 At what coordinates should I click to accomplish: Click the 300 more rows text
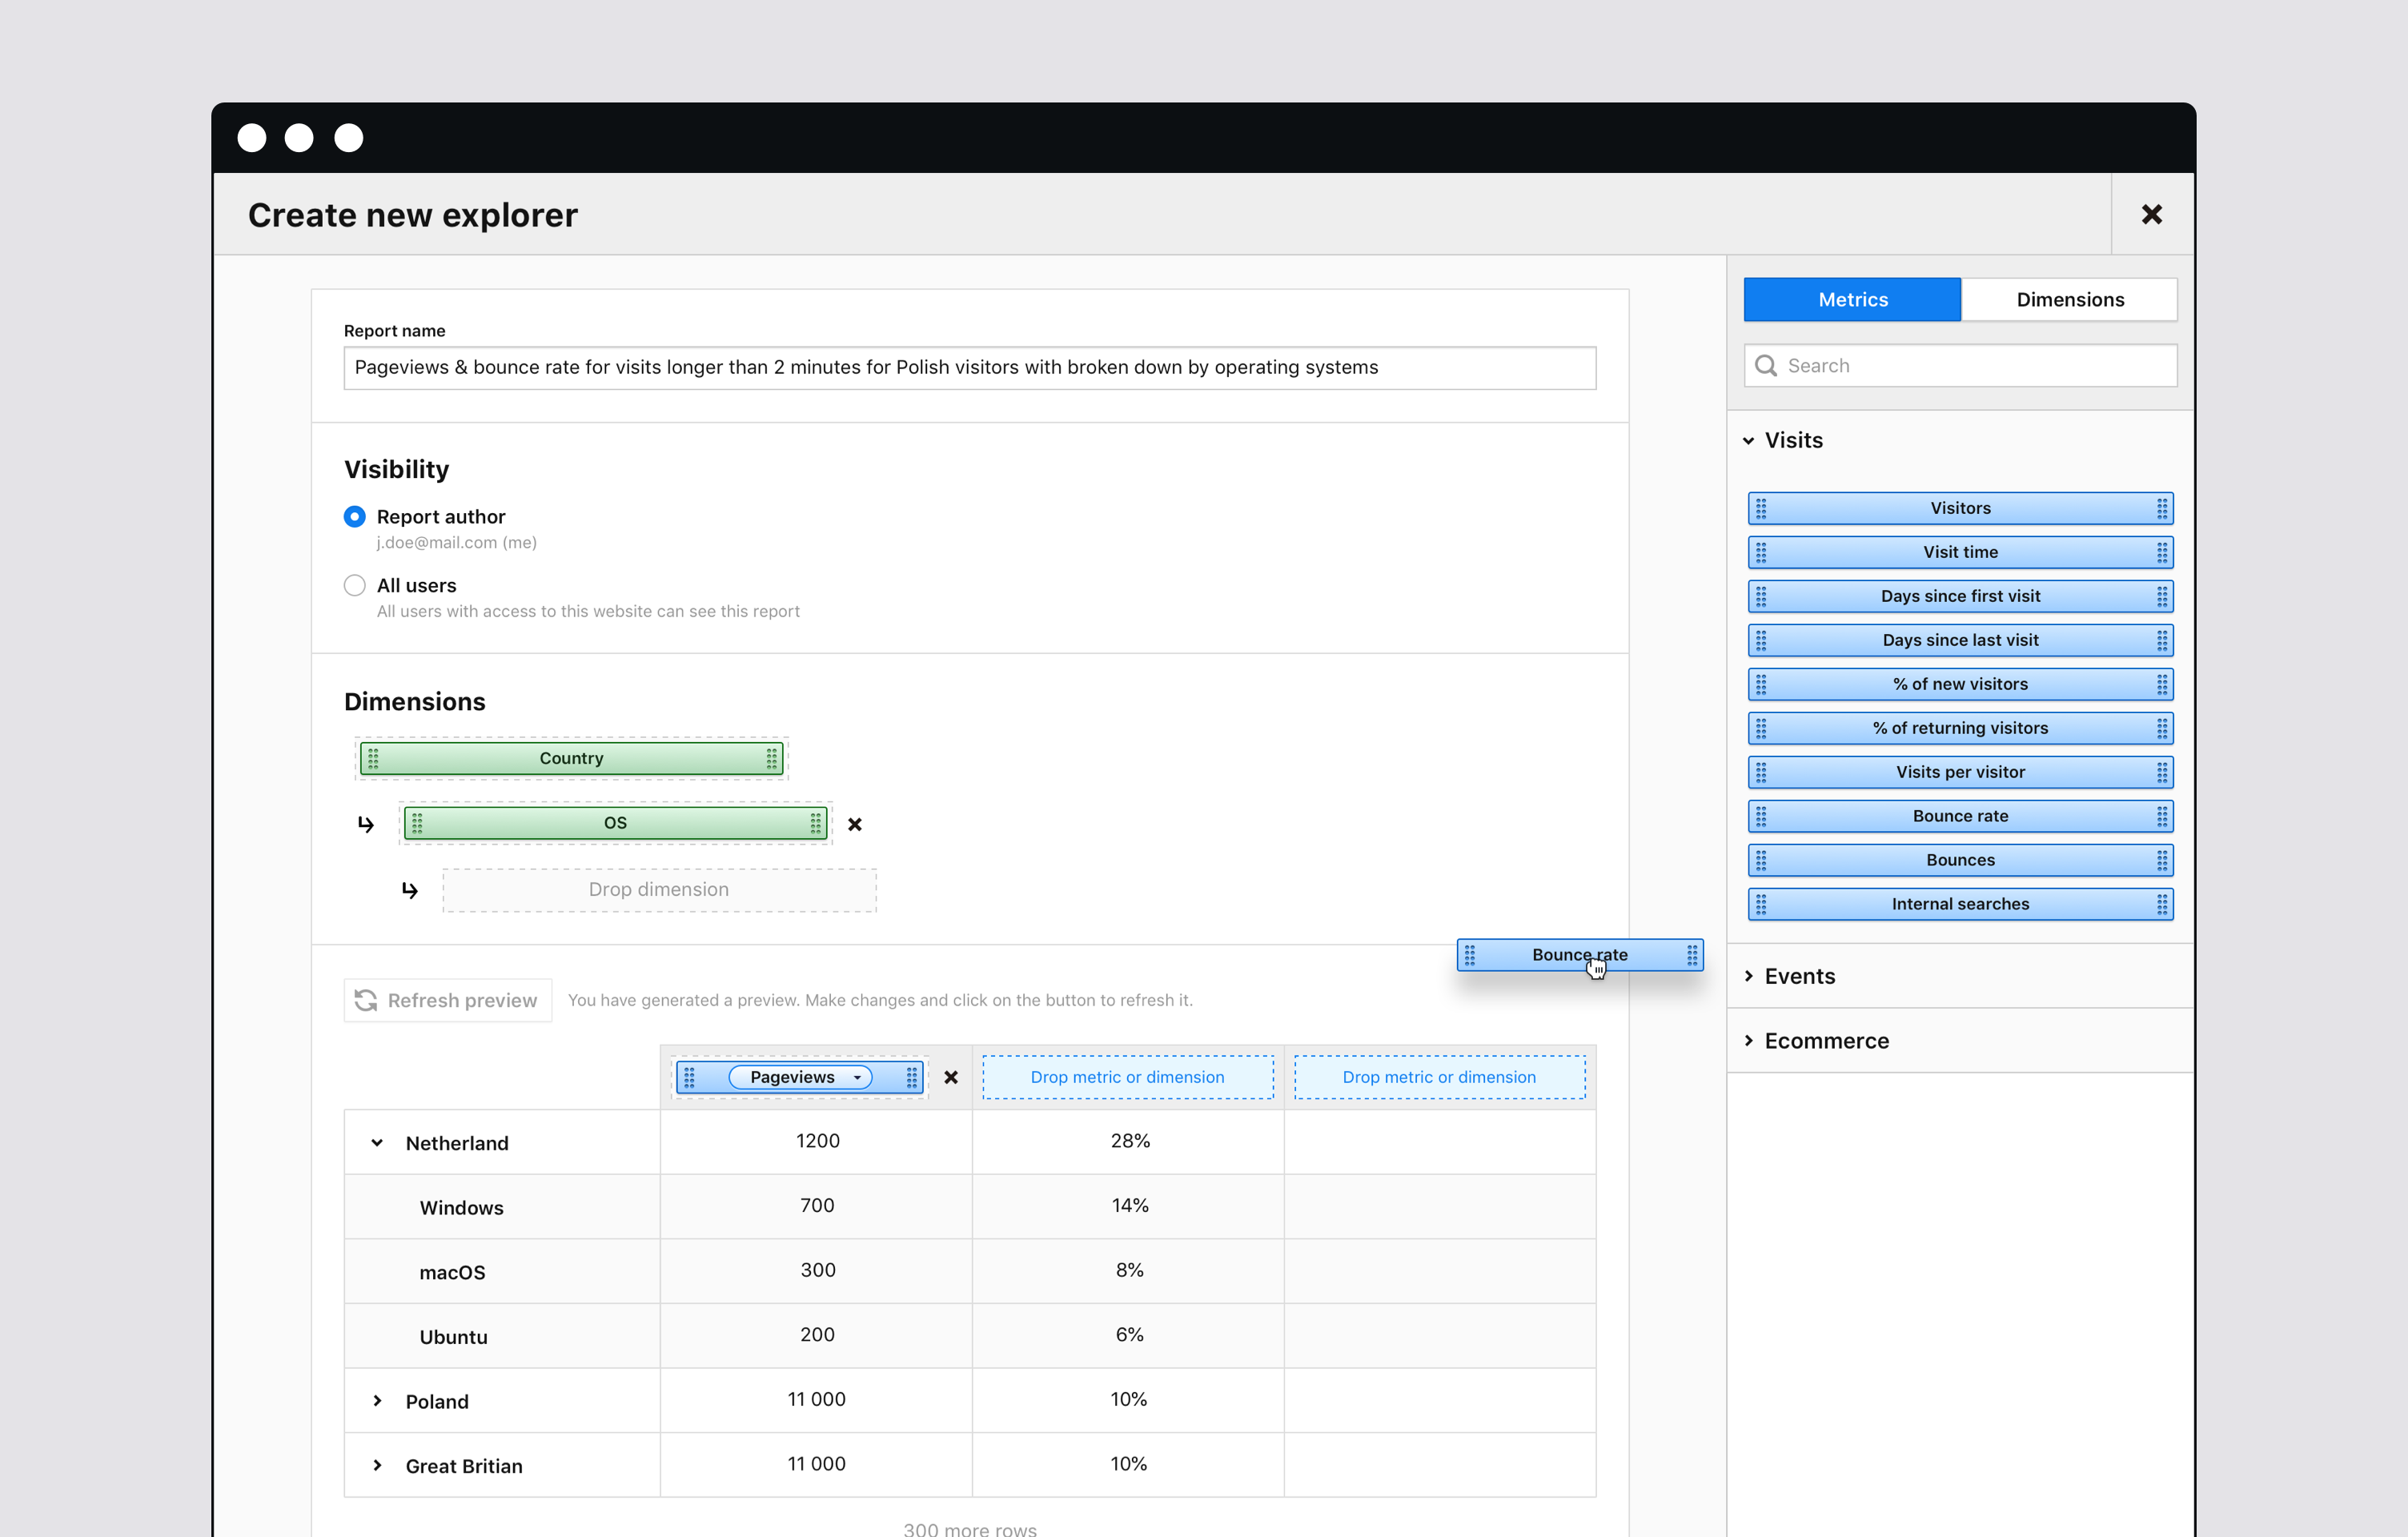click(969, 1528)
